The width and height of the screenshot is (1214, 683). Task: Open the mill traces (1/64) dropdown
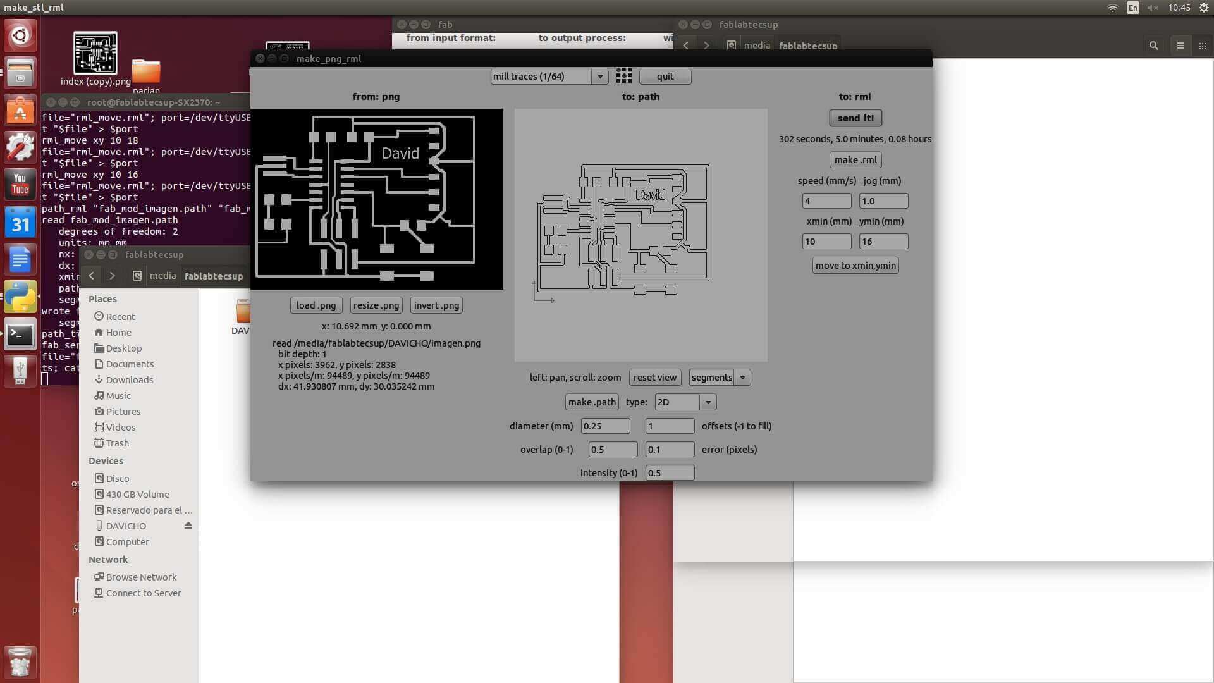(549, 77)
